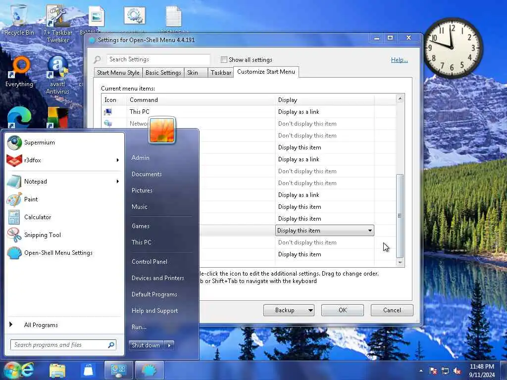The width and height of the screenshot is (507, 380).
Task: Click the This PC row icon in settings list
Action: [x=107, y=112]
